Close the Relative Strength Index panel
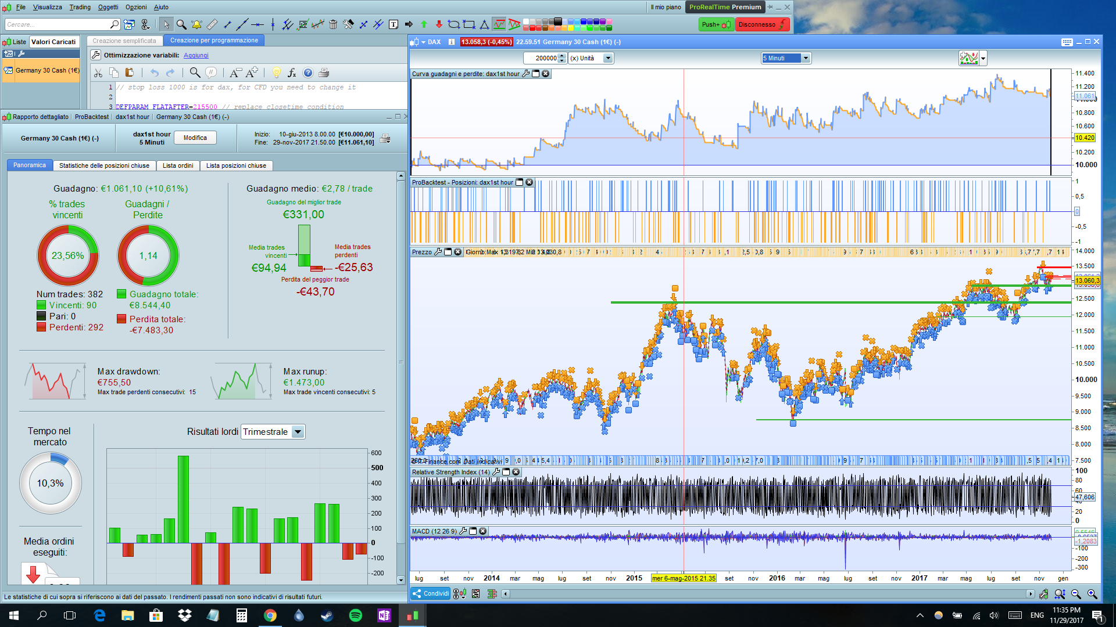Screen dimensions: 1116x627 516,472
